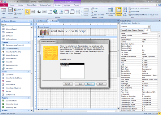This screenshot has width=161, height=115.
Task: Open the Colors theme dropdown
Action: (19, 10)
